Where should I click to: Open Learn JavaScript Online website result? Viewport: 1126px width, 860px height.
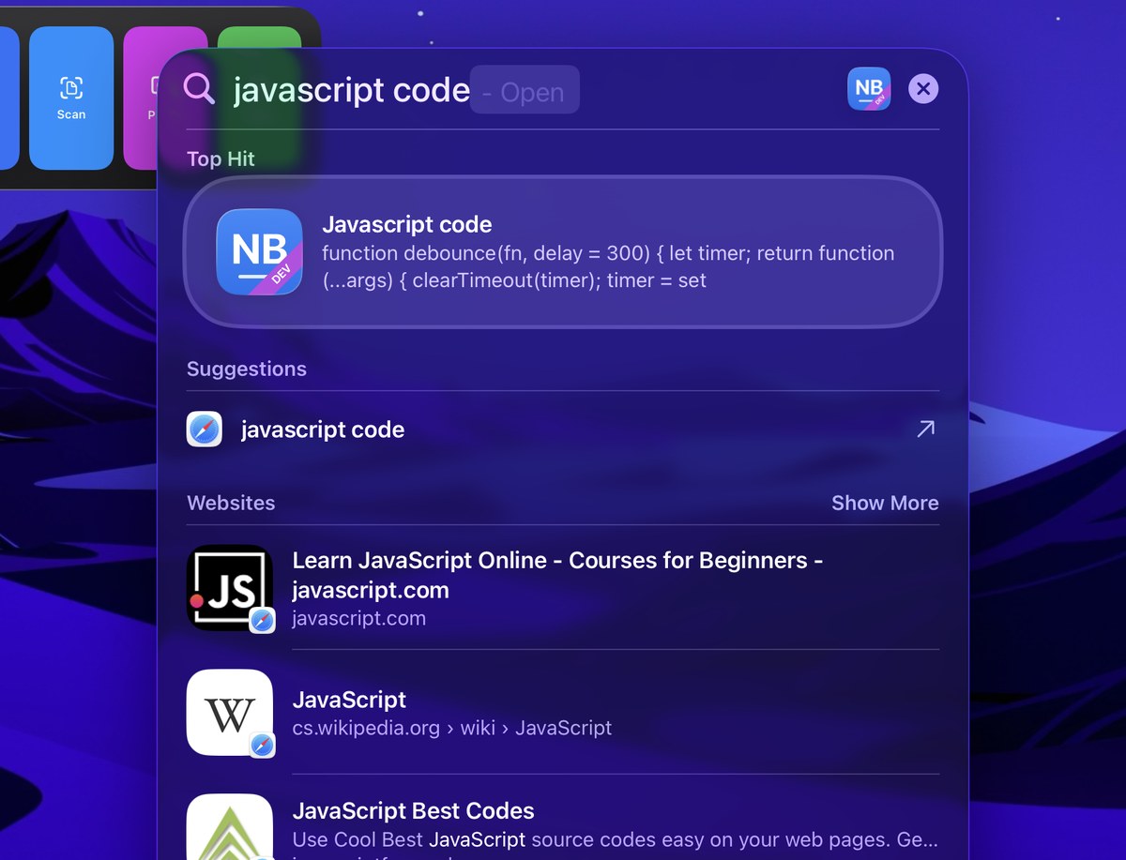coord(563,588)
